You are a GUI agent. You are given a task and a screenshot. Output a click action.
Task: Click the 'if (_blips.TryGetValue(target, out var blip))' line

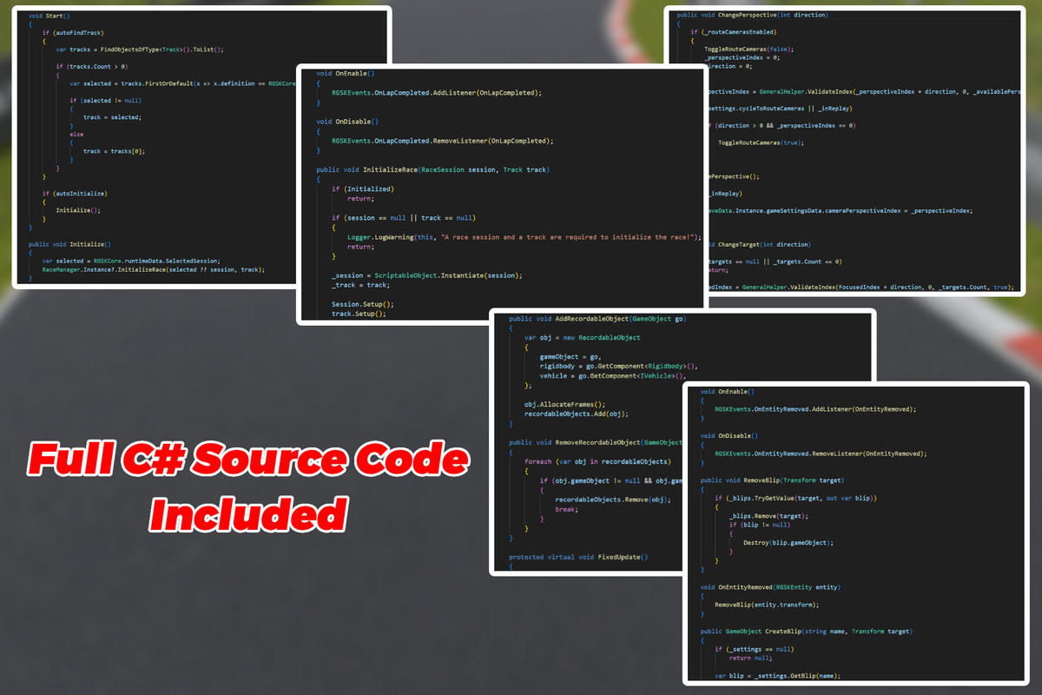(x=797, y=497)
